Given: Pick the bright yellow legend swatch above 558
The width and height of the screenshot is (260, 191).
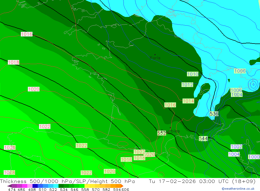Looking at the screenshot, I should [87, 186].
